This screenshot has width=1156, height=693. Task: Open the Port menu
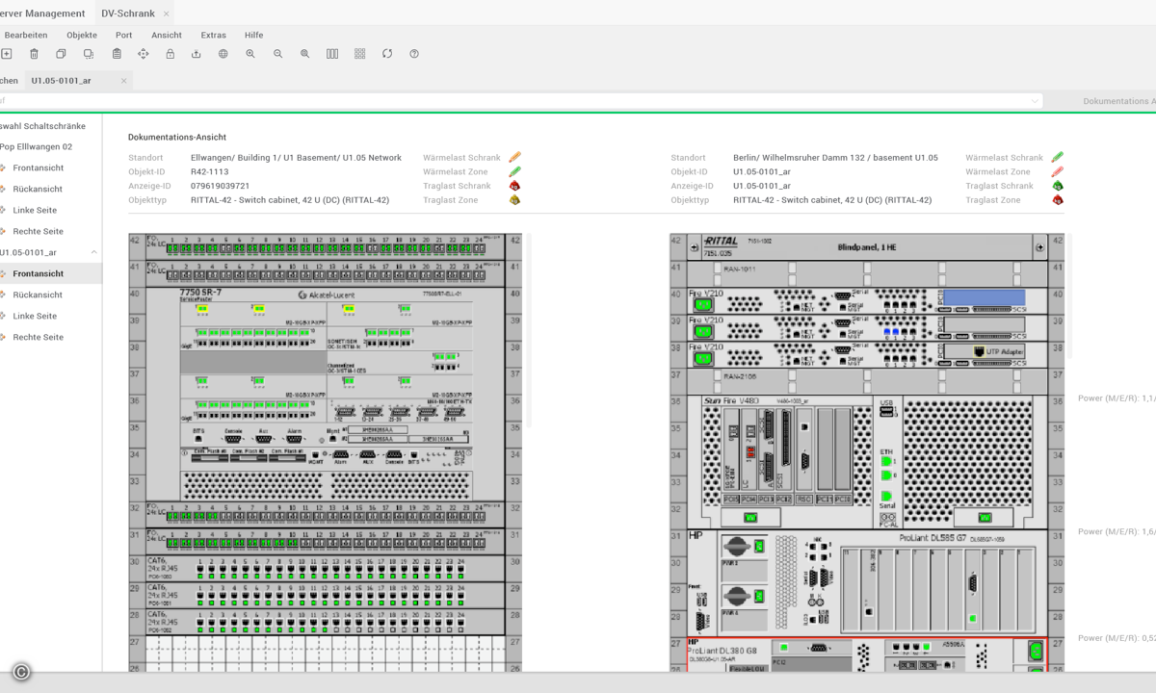click(124, 35)
